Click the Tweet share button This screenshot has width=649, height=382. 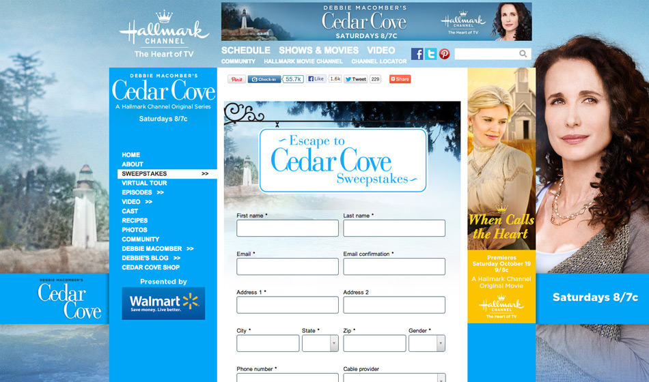(355, 79)
